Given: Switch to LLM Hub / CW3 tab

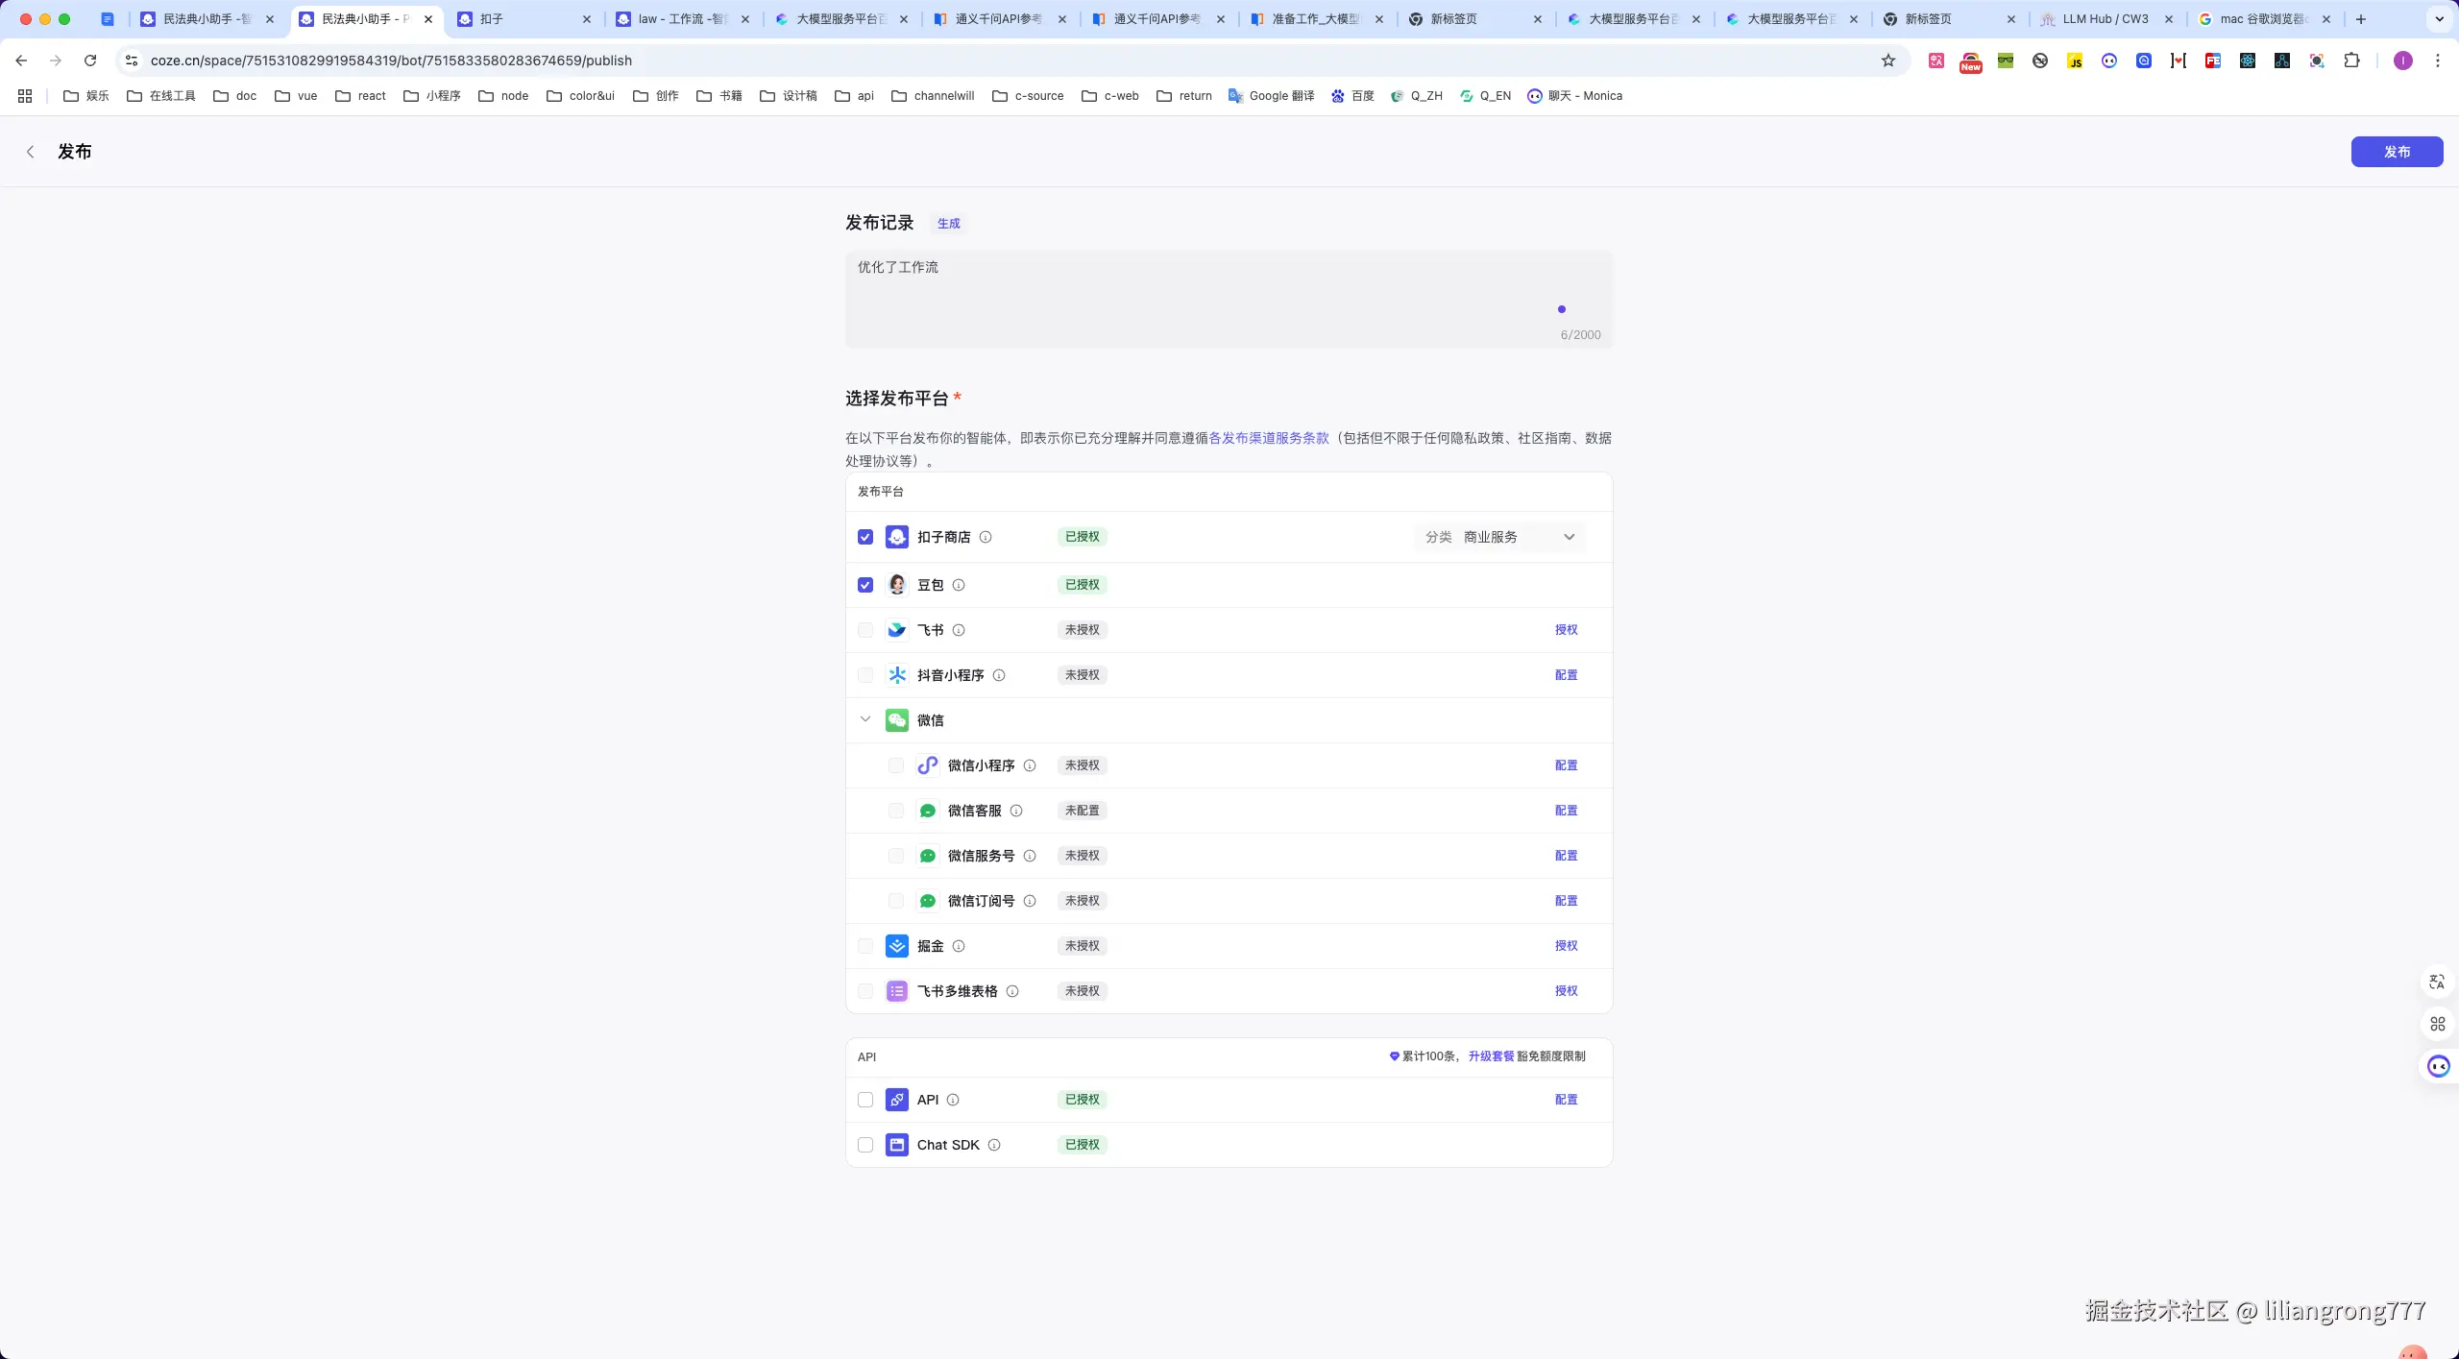Looking at the screenshot, I should click(2104, 19).
